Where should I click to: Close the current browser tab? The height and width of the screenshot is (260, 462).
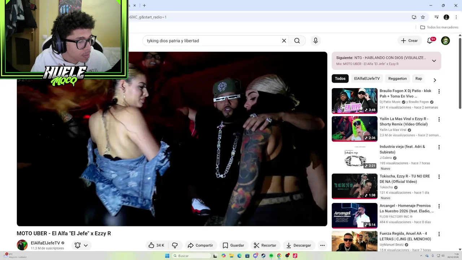click(135, 5)
